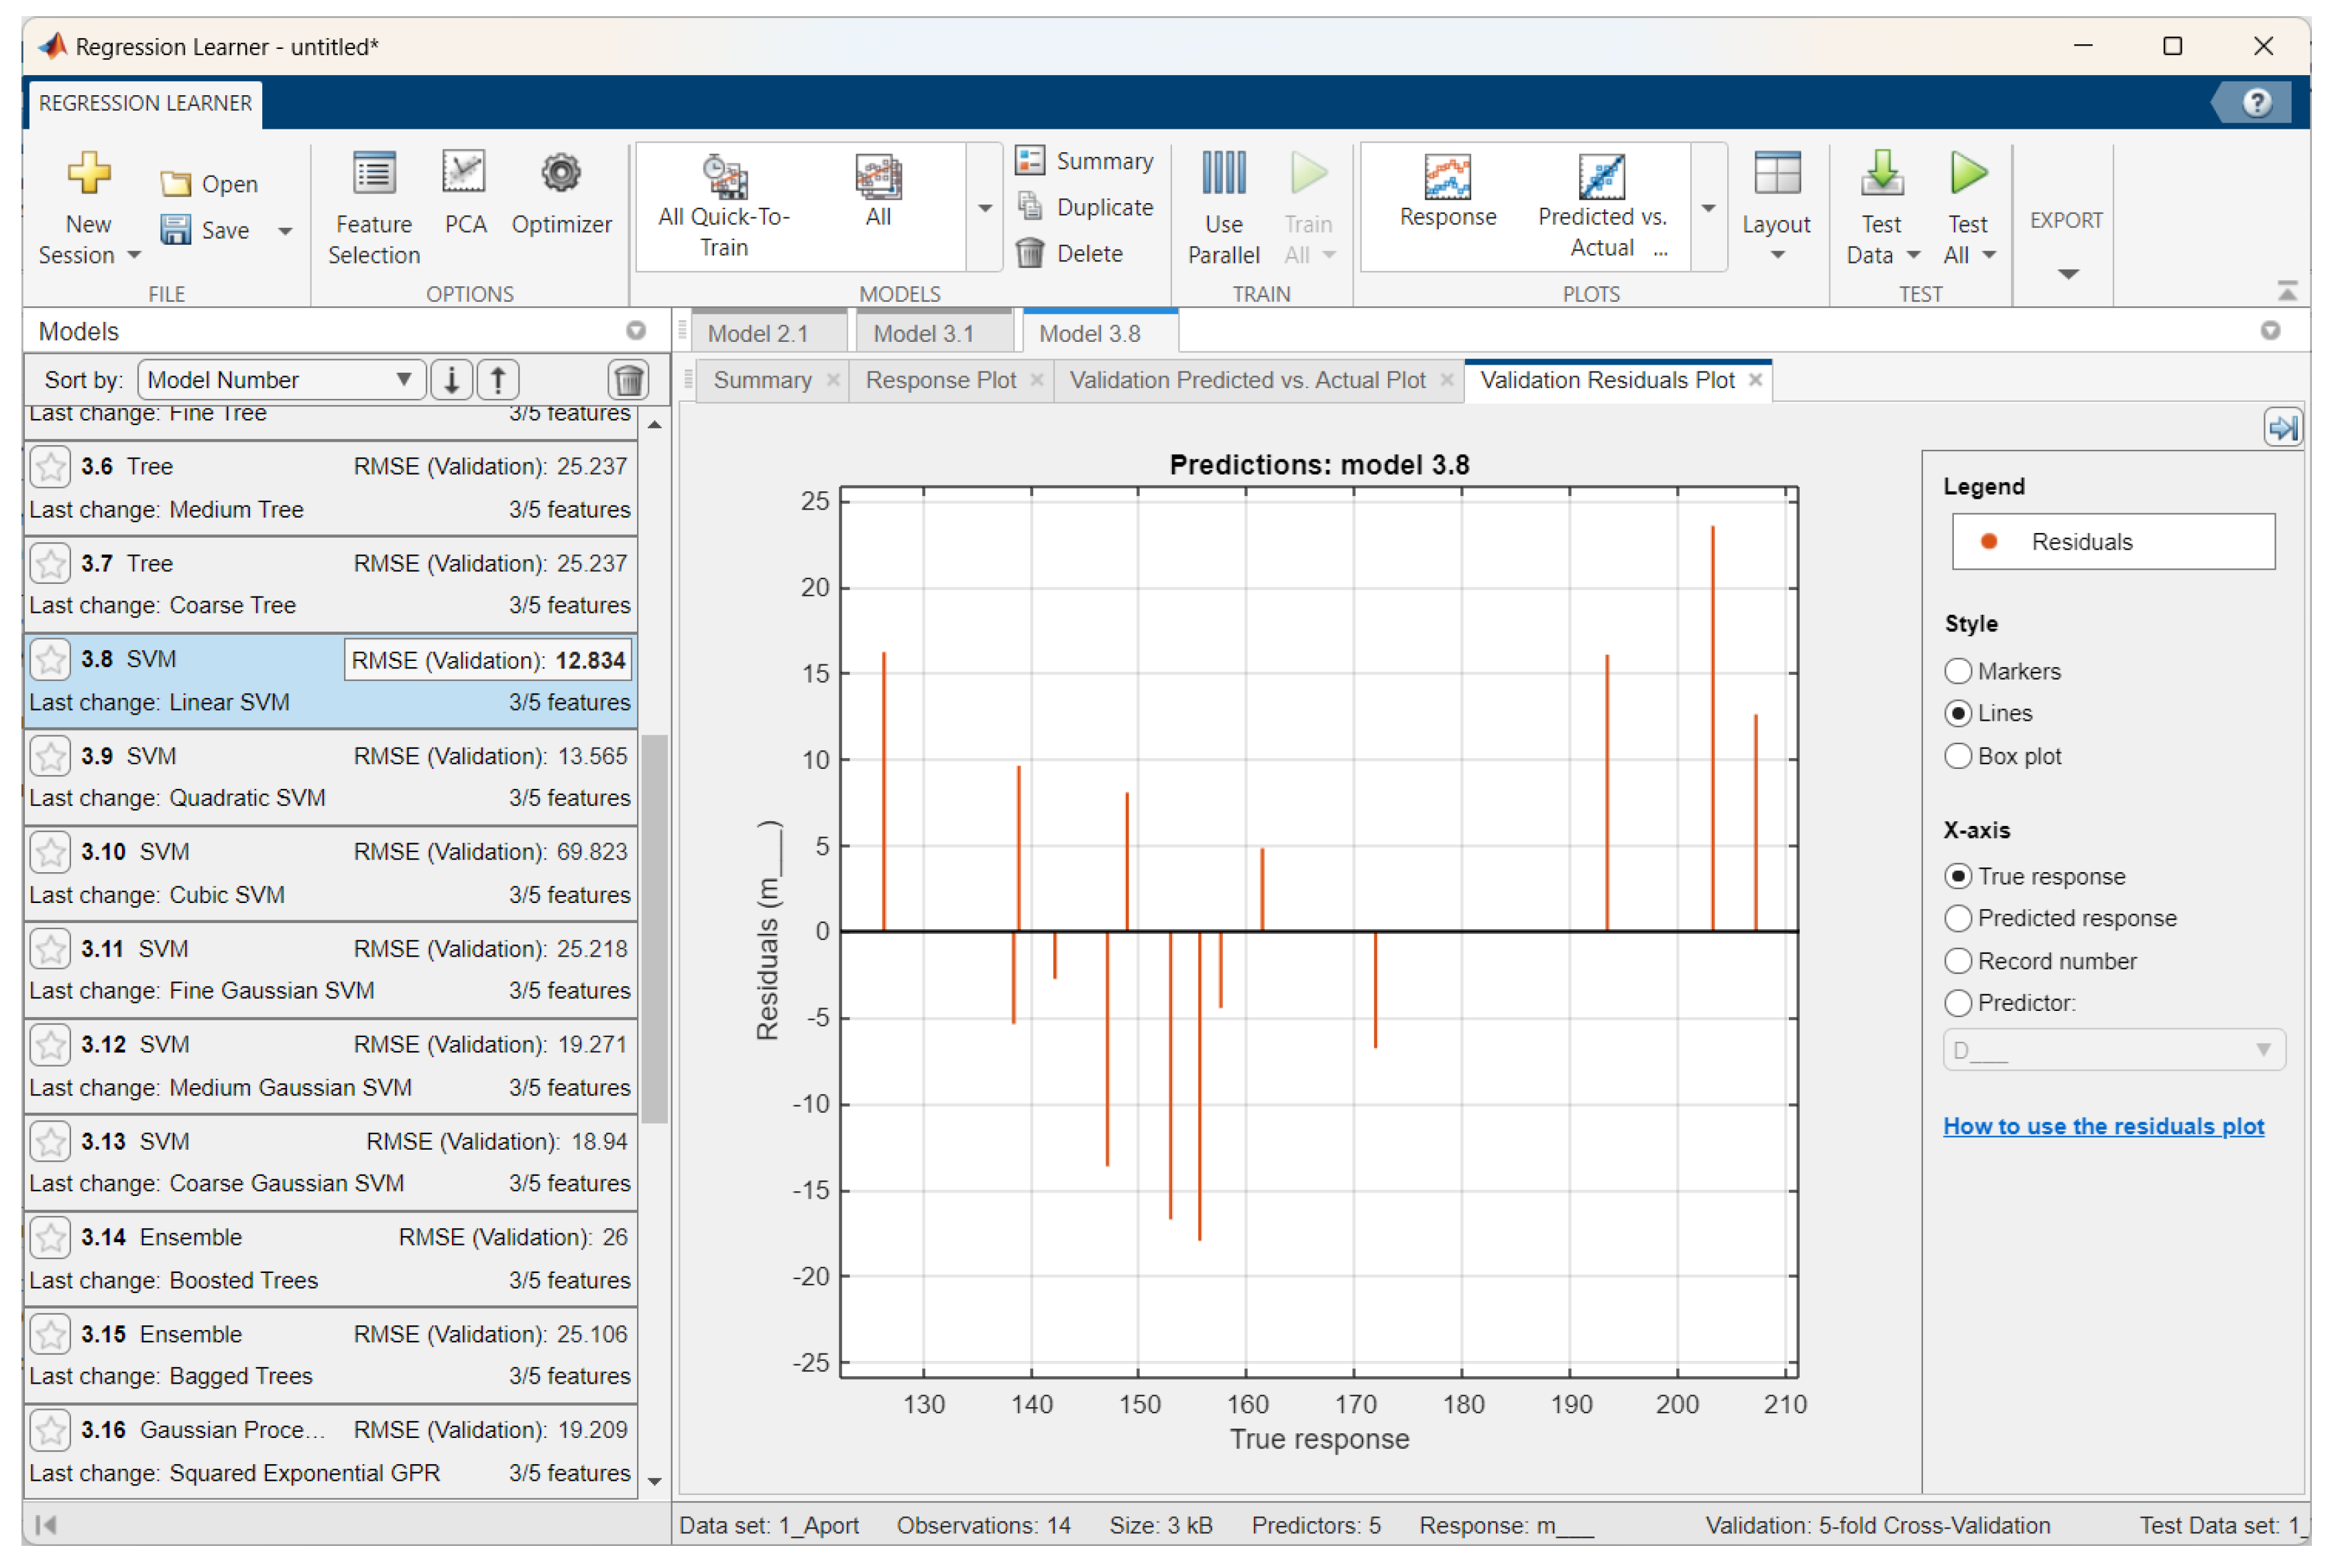This screenshot has width=2328, height=1568.
Task: Star model 3.8 SVM as favorite
Action: click(x=49, y=660)
